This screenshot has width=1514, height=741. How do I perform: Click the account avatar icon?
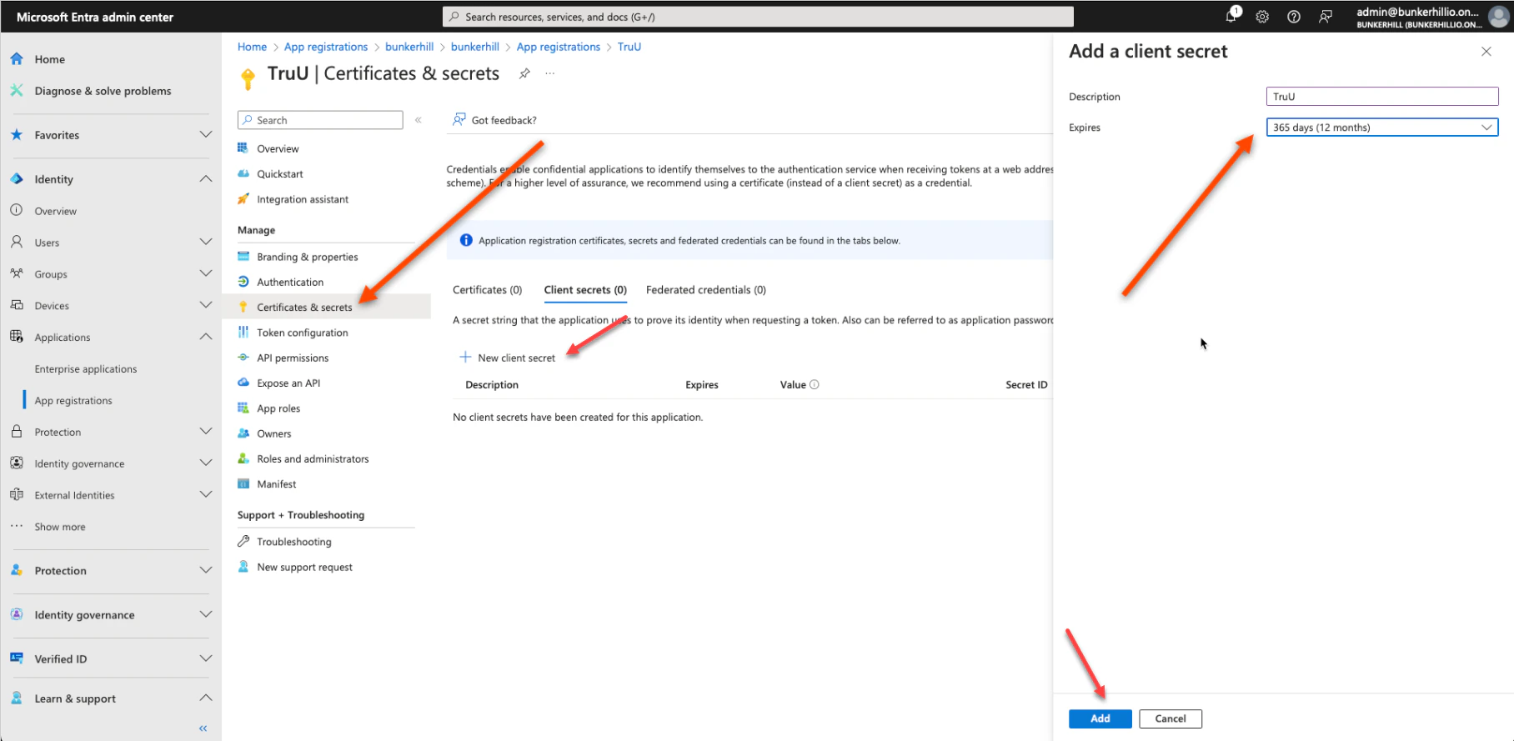click(x=1499, y=16)
